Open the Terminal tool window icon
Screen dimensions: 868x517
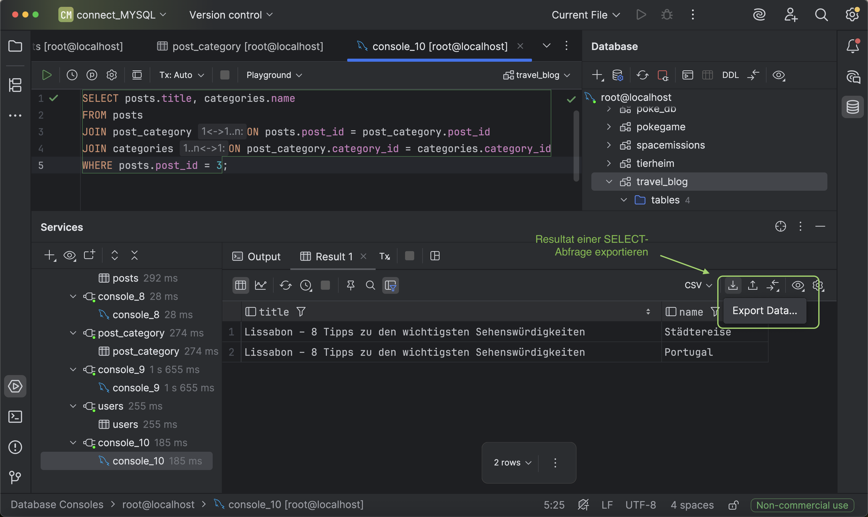pyautogui.click(x=15, y=417)
